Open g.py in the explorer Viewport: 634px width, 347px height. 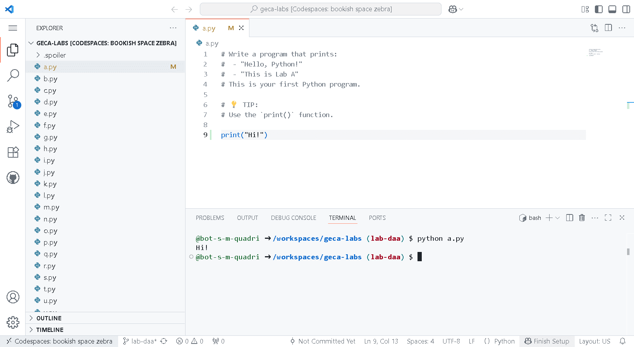pos(105,137)
